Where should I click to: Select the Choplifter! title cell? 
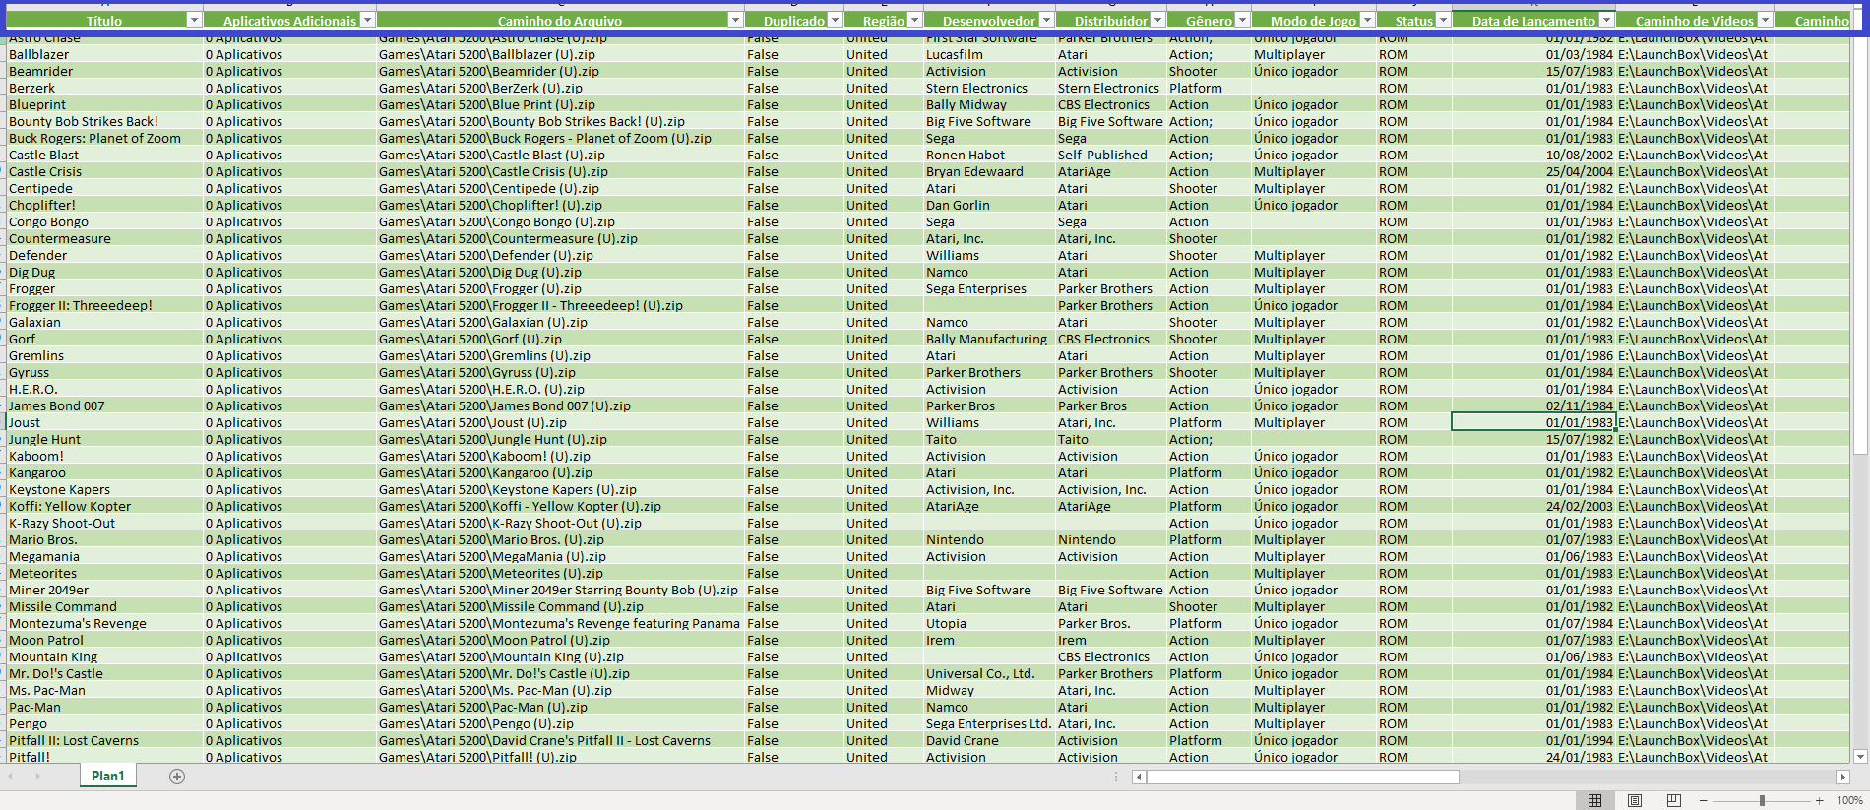tap(103, 205)
